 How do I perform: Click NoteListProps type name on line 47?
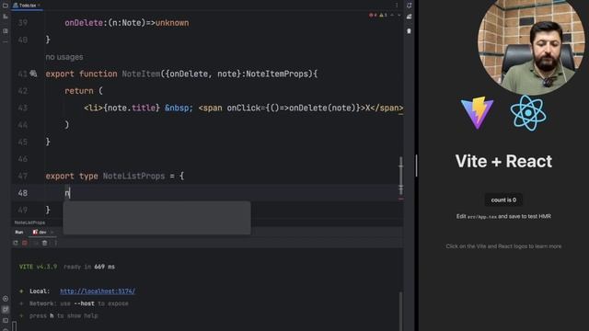(x=133, y=176)
